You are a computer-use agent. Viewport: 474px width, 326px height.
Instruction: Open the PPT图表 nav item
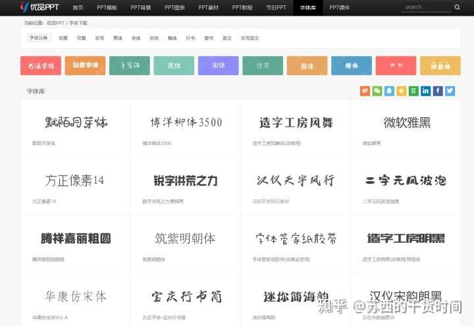(x=174, y=7)
